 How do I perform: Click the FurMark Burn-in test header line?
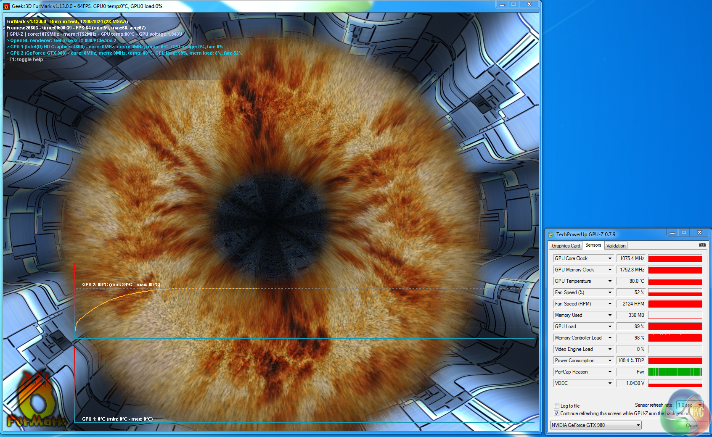[x=67, y=21]
